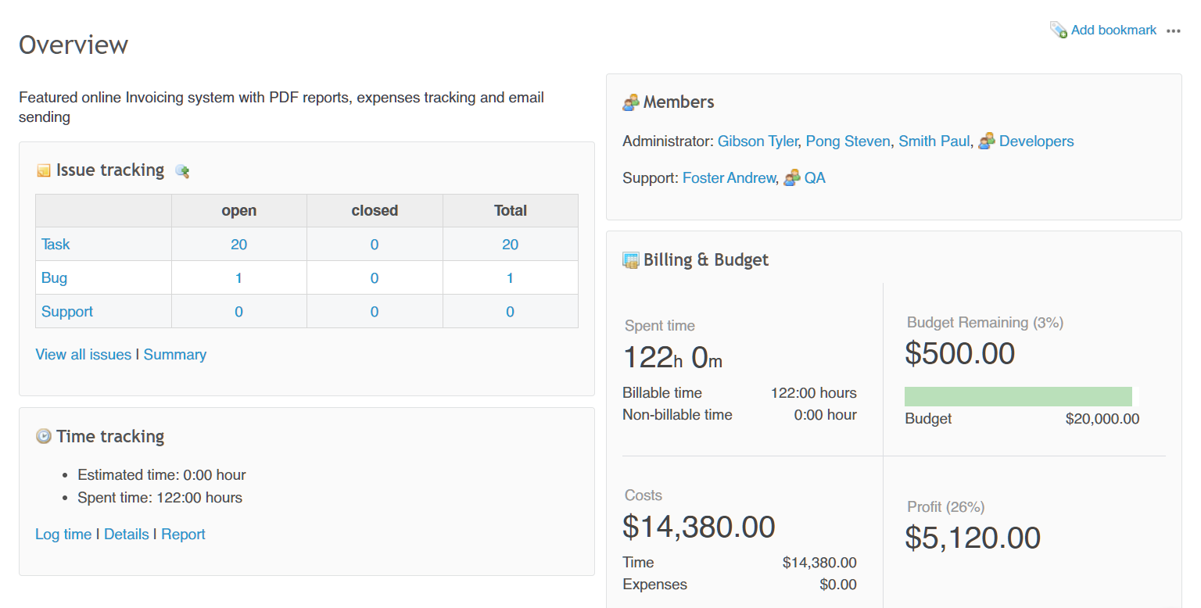Image resolution: width=1201 pixels, height=608 pixels.
Task: Click the Time tracking clock icon
Action: coord(44,436)
